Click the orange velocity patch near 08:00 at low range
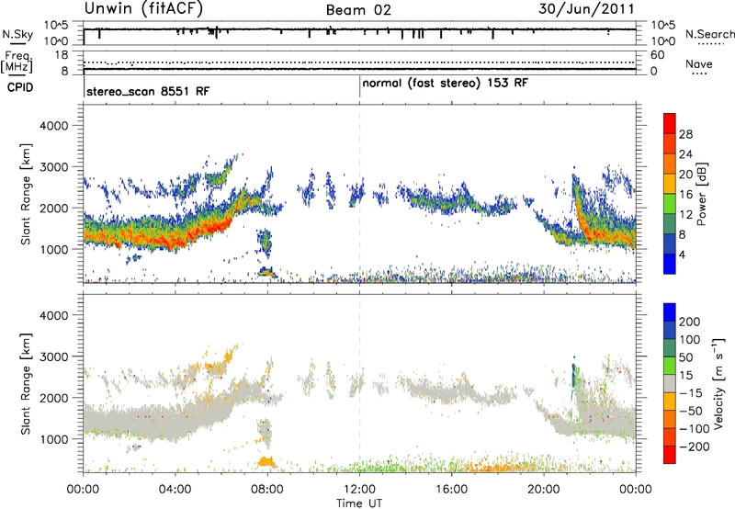 coord(266,461)
